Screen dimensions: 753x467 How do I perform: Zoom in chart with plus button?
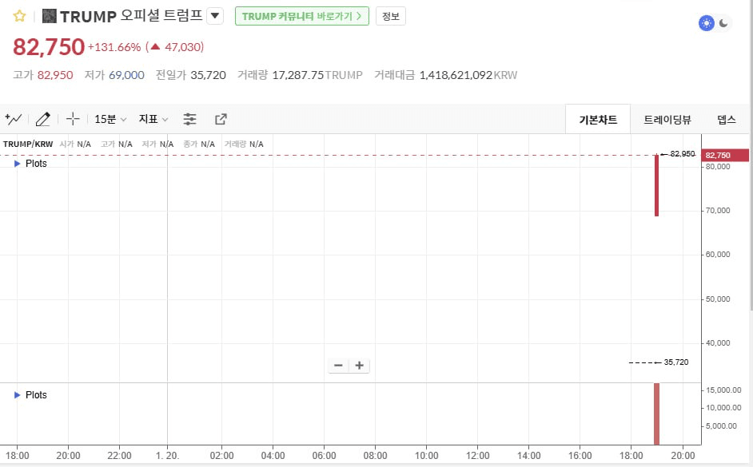tap(360, 366)
